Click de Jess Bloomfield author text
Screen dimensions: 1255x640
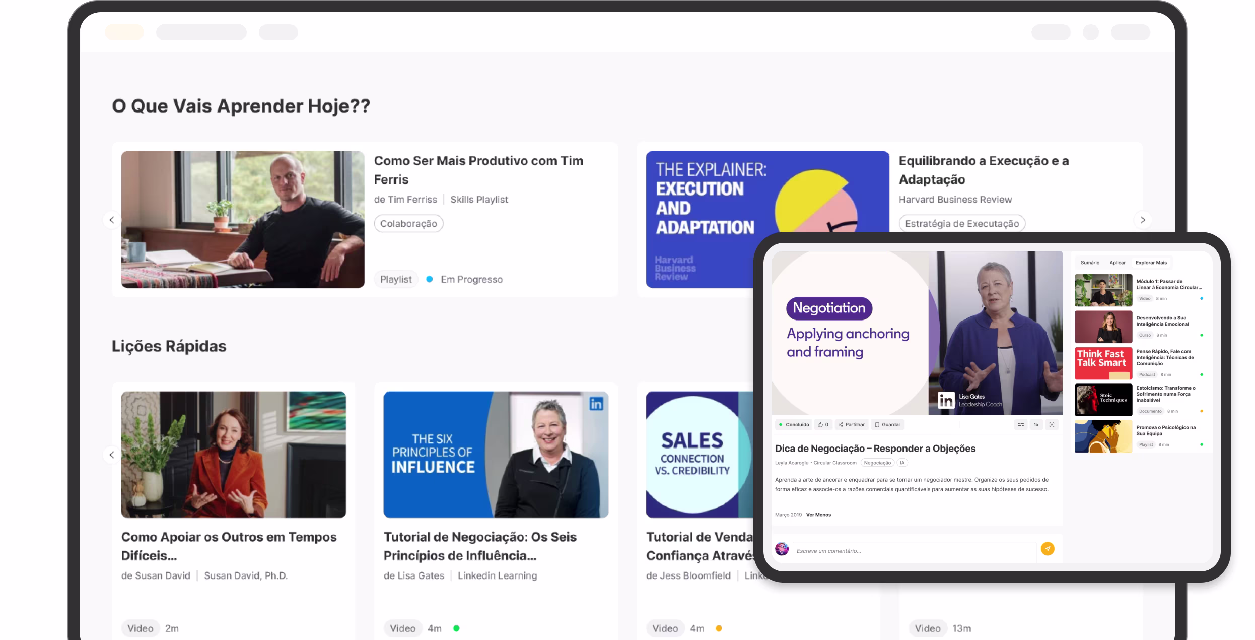pyautogui.click(x=688, y=575)
